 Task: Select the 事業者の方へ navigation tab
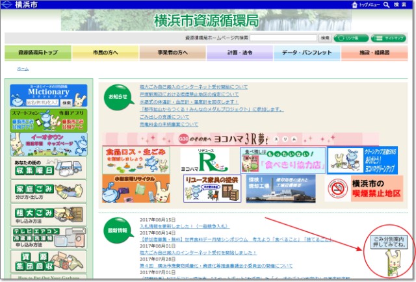(x=172, y=52)
